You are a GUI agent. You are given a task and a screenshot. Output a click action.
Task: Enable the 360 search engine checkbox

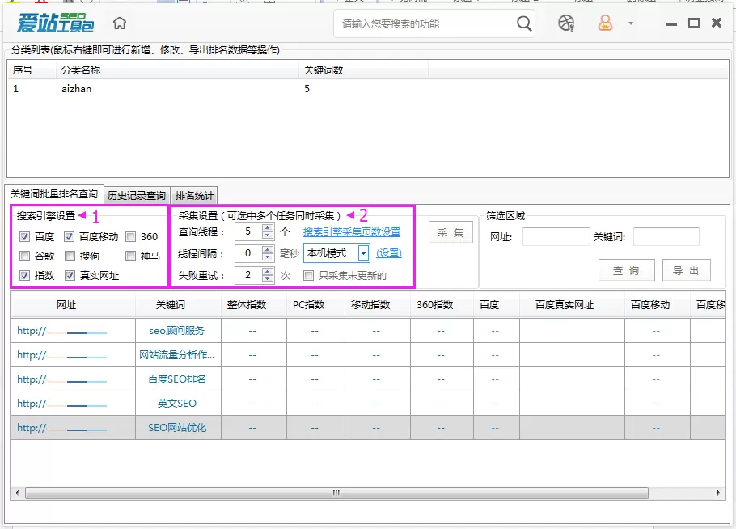(x=130, y=236)
